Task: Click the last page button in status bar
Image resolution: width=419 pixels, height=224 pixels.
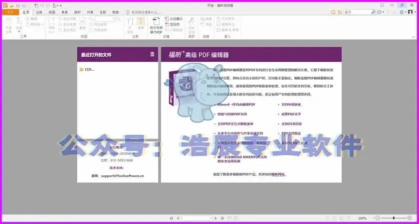Action: (222, 218)
